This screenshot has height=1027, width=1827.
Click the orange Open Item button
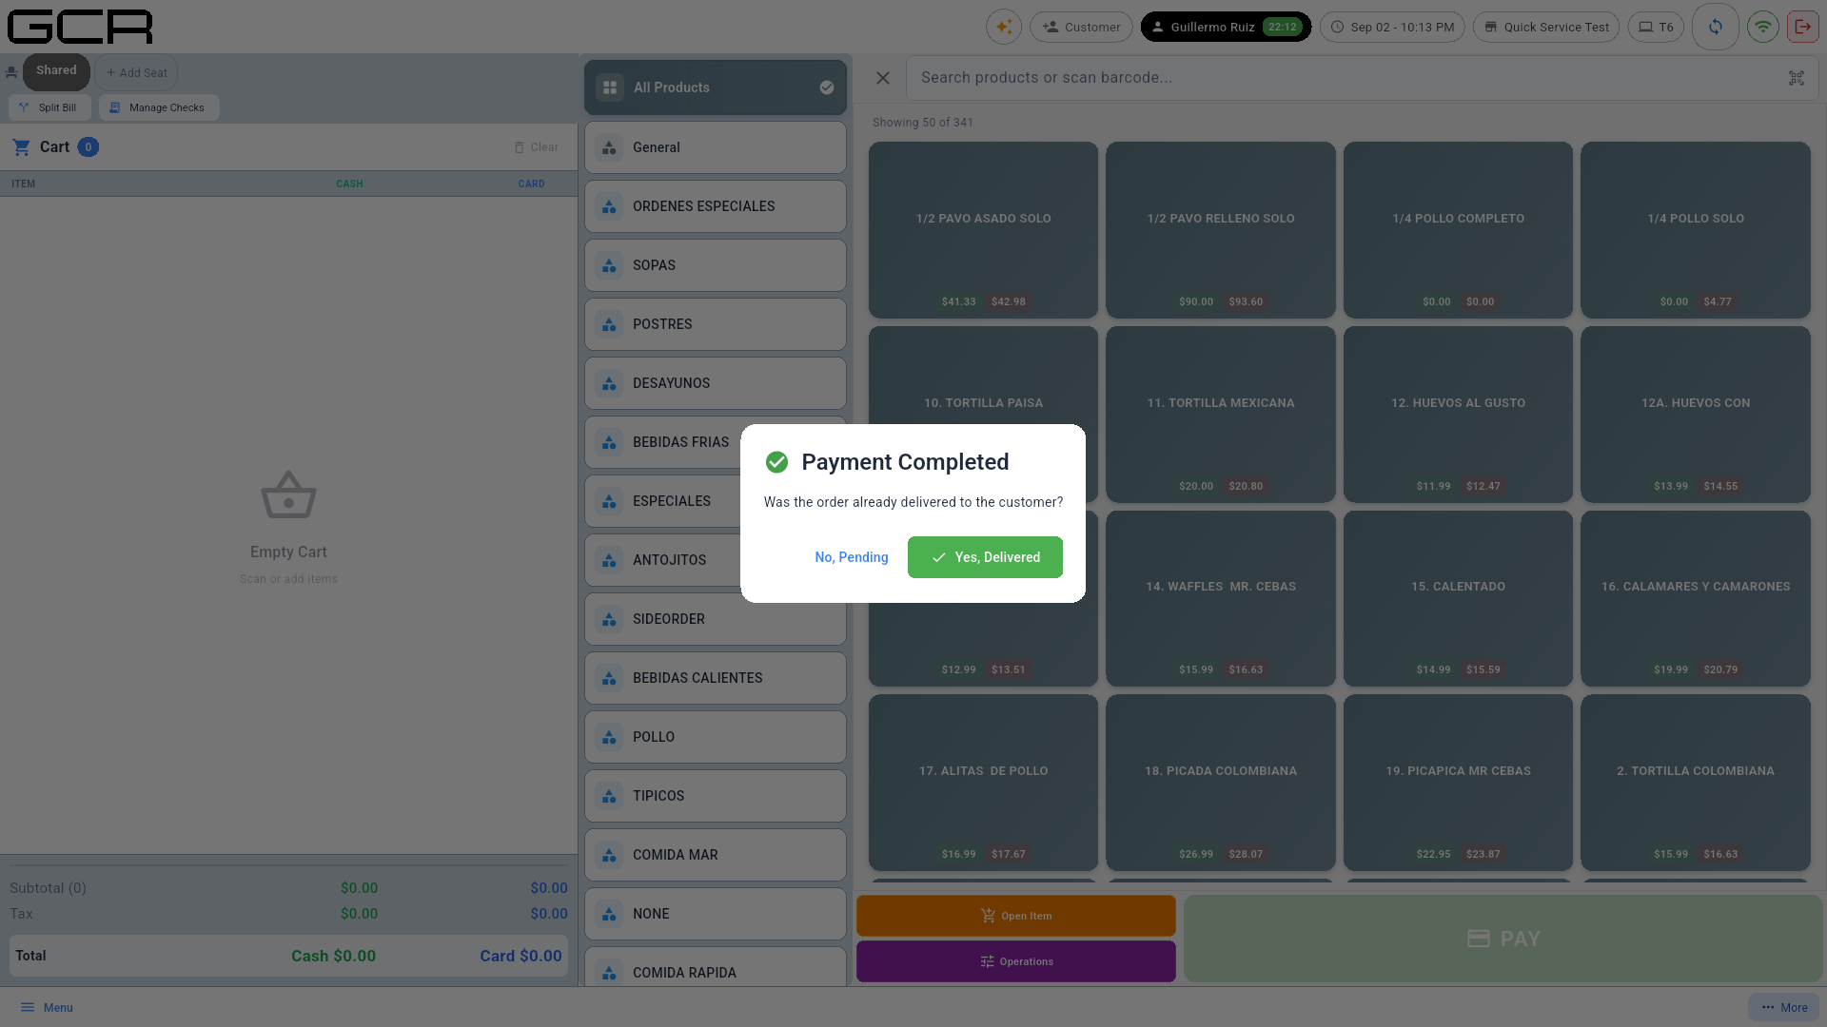(1016, 916)
